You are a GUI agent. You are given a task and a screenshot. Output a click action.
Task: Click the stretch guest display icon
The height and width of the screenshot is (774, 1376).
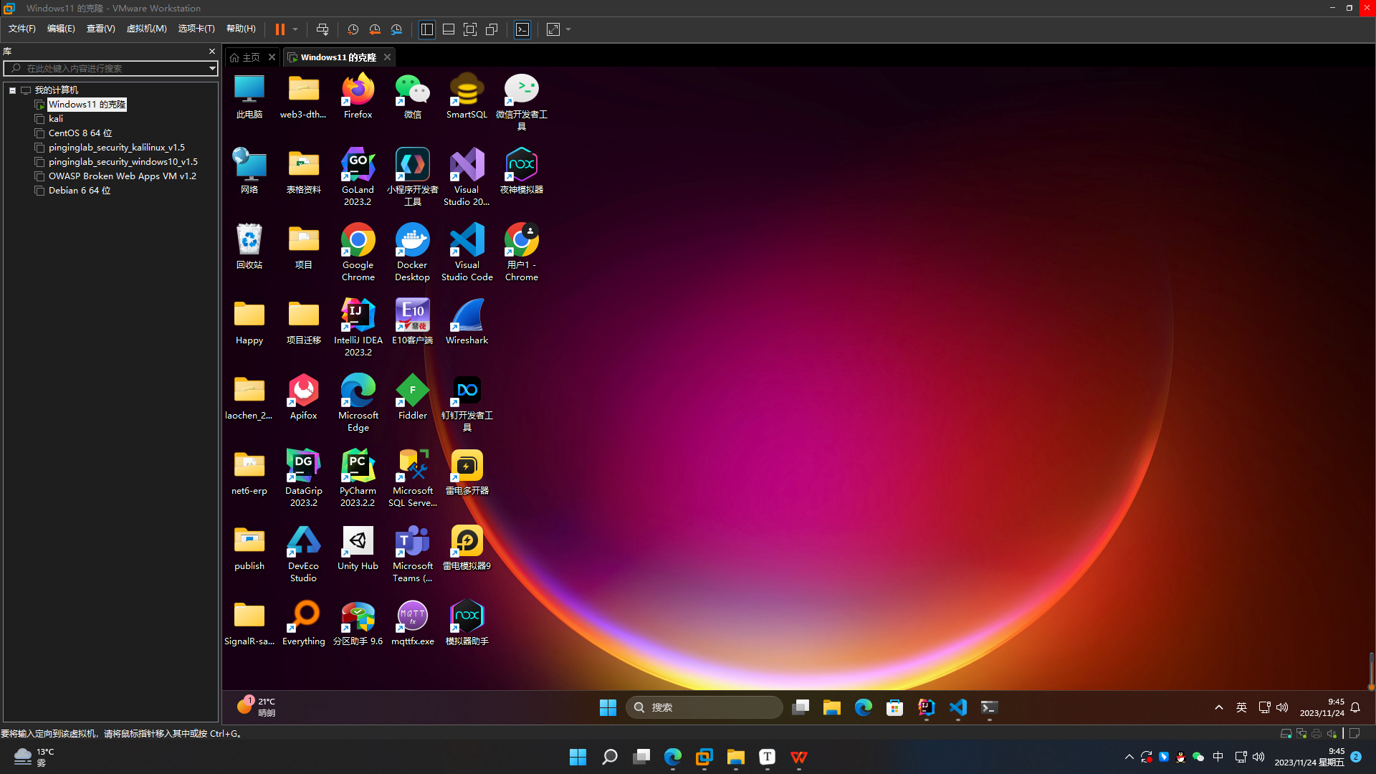pyautogui.click(x=553, y=29)
